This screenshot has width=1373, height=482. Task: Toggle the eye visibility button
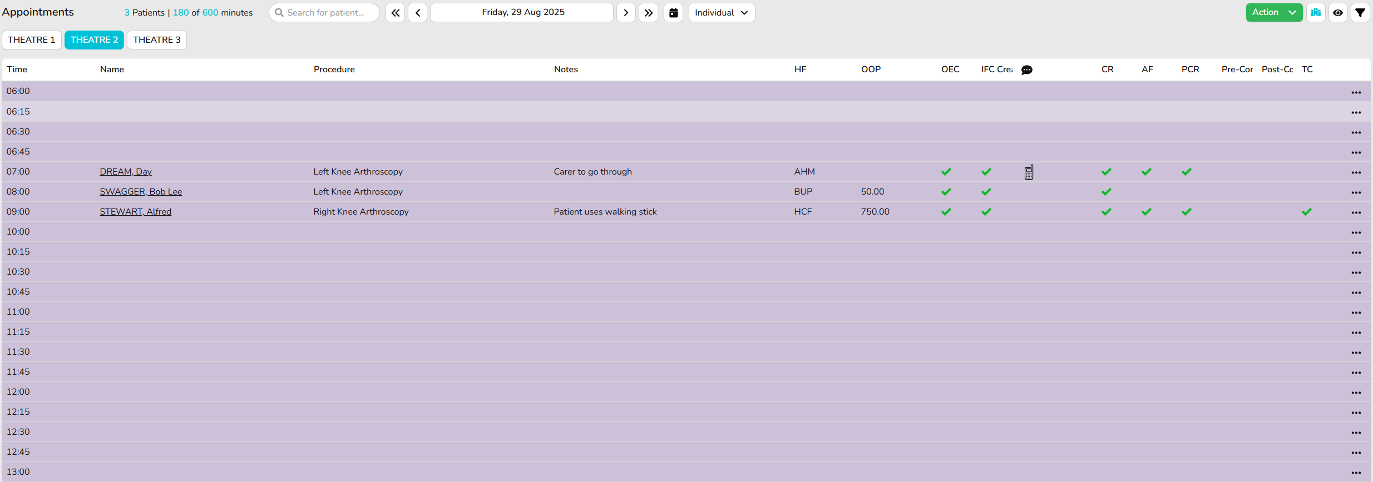(x=1338, y=13)
